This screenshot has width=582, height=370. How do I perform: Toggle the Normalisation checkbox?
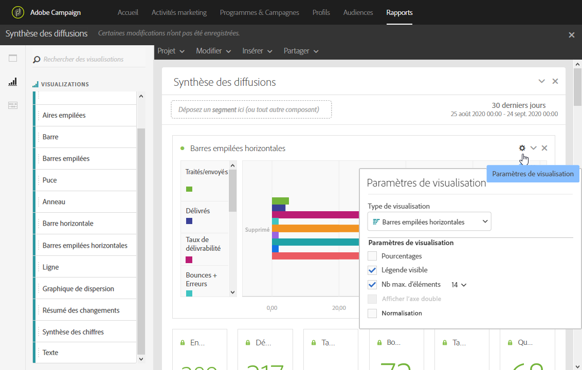tap(372, 313)
